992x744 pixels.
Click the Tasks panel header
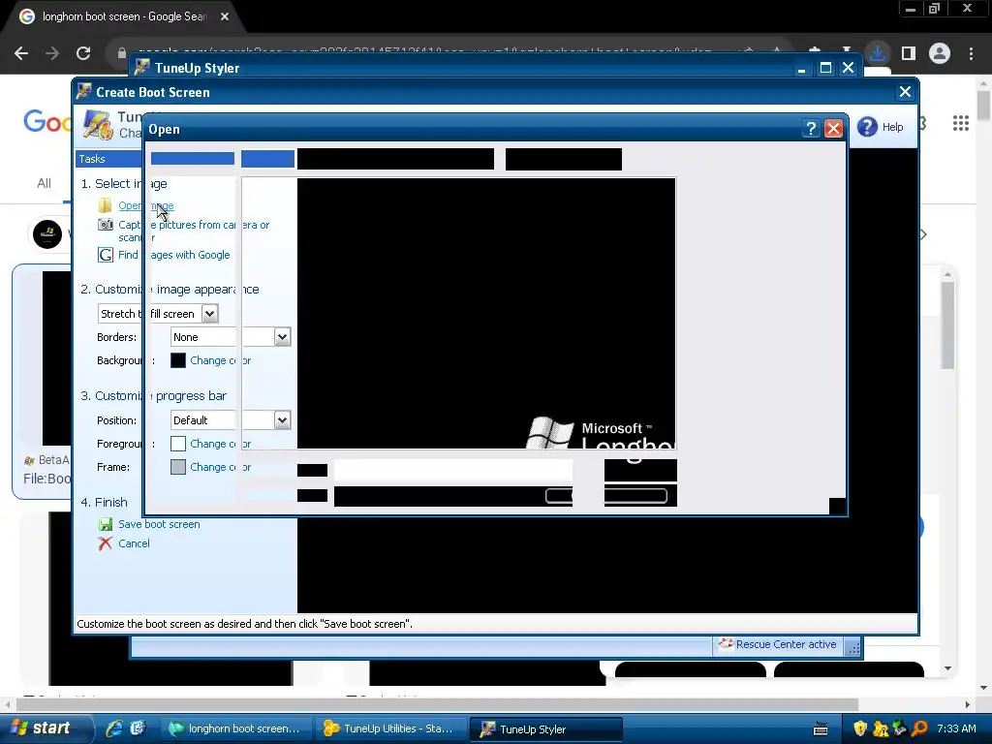pos(108,159)
